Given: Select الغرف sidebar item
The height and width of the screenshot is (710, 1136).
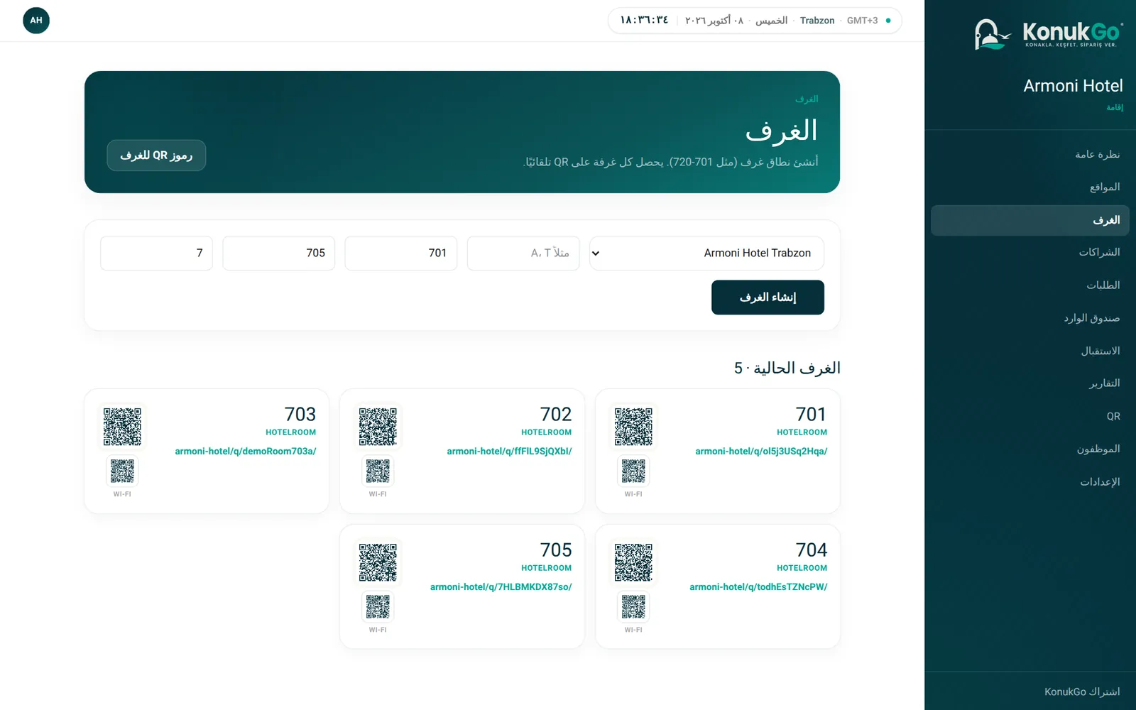Looking at the screenshot, I should [x=1030, y=220].
